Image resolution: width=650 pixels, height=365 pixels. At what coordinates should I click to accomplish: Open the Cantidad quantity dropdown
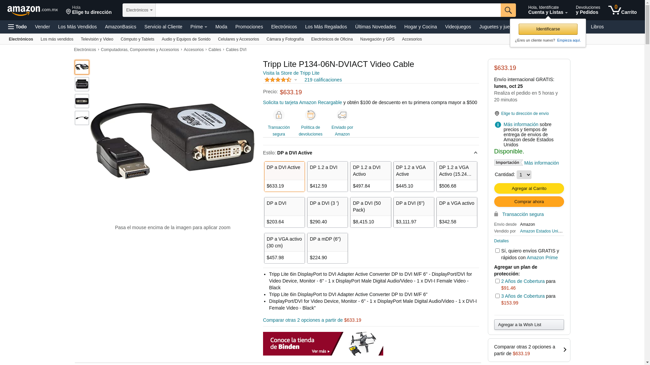point(524,175)
